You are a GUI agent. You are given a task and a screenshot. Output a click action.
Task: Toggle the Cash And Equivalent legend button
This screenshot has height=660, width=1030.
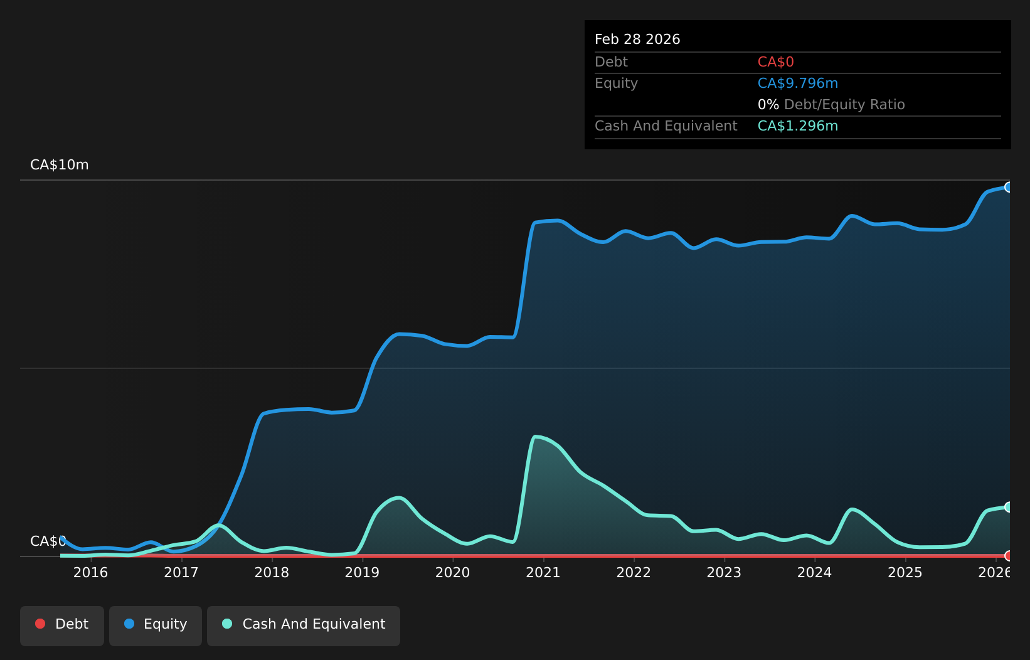point(304,625)
